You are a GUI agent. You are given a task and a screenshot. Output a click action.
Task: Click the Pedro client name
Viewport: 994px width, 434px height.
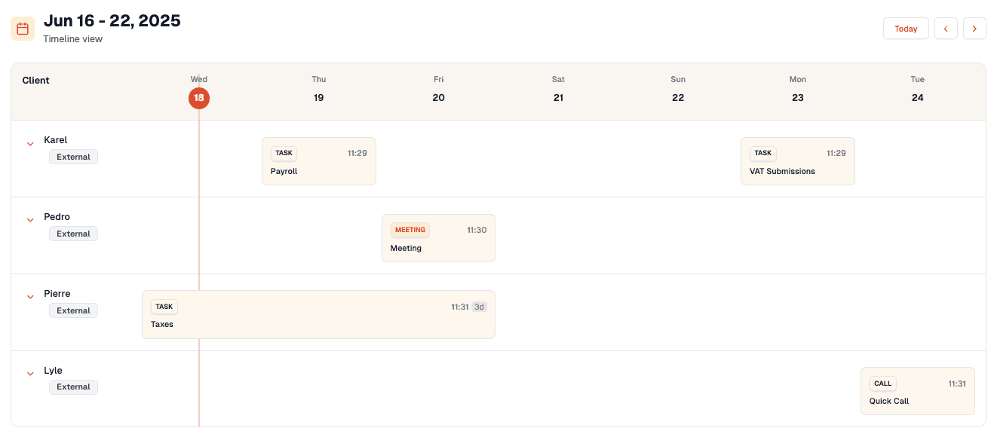tap(57, 217)
